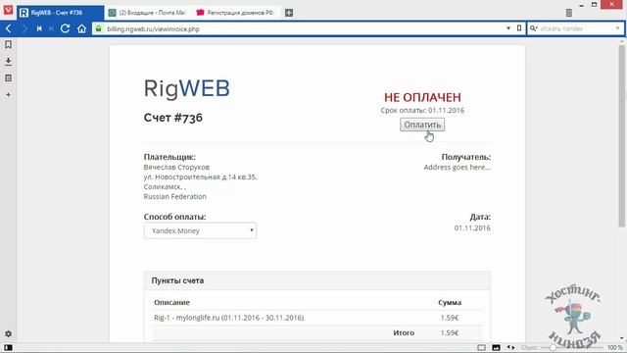Open a new tab with plus button
This screenshot has width=627, height=353.
coord(289,13)
